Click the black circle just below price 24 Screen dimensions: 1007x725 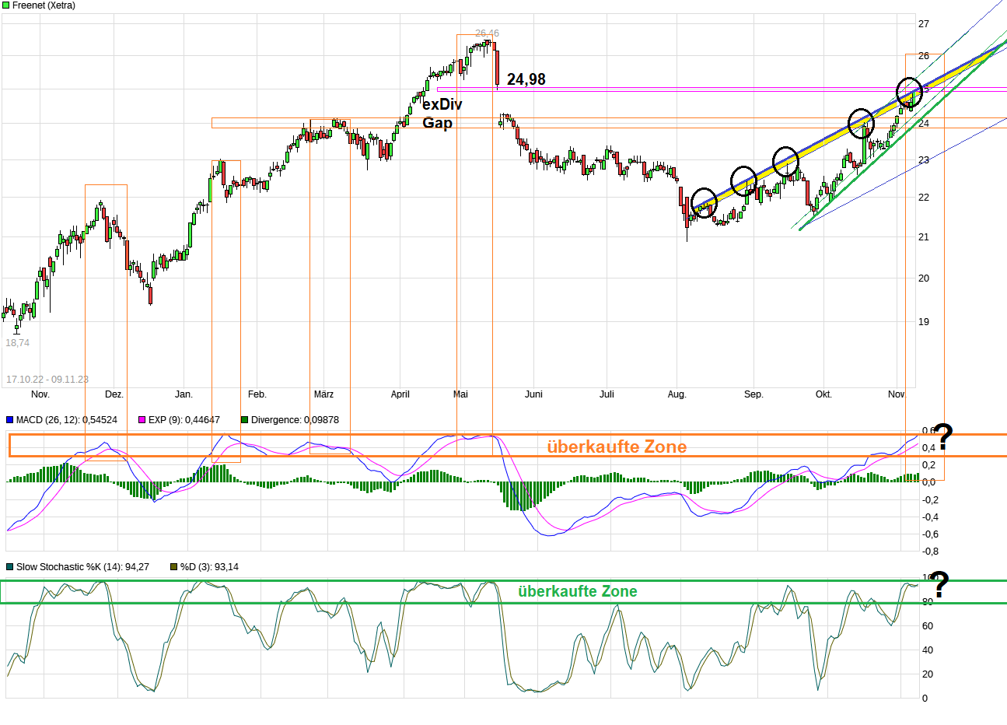click(x=861, y=123)
